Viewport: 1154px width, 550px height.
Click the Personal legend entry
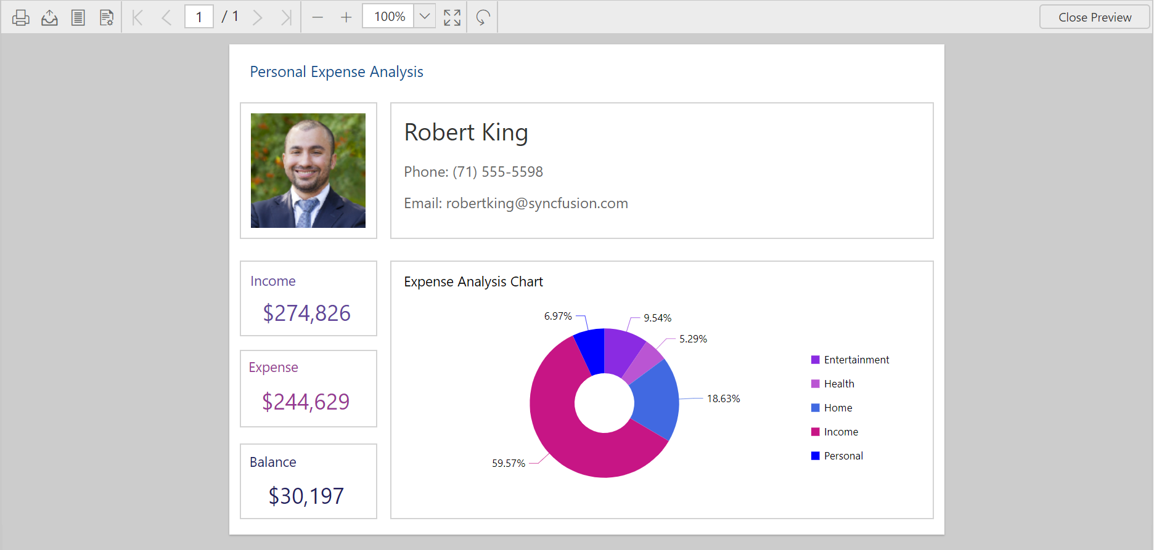point(843,456)
